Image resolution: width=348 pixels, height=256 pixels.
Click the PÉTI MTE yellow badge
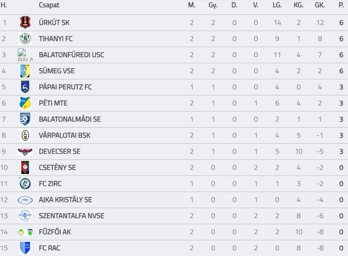(x=25, y=103)
